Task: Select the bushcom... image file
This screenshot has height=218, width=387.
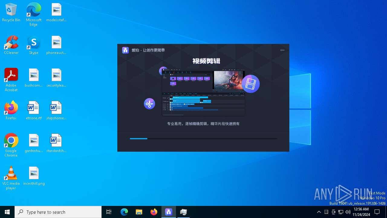Action: pos(34,78)
